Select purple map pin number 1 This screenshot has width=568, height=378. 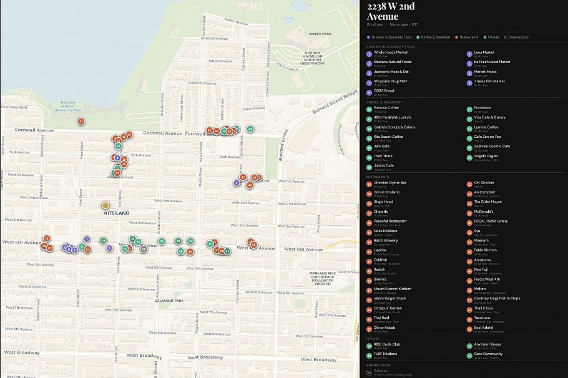pos(86,240)
